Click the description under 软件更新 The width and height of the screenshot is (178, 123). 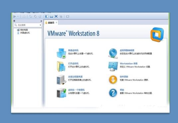click(x=134, y=80)
